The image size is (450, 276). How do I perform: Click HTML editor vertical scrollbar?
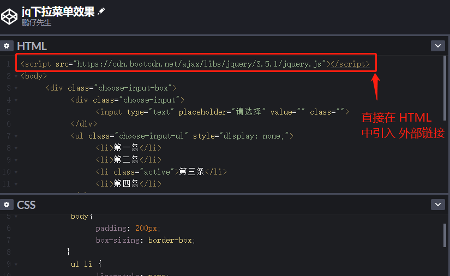[x=445, y=88]
